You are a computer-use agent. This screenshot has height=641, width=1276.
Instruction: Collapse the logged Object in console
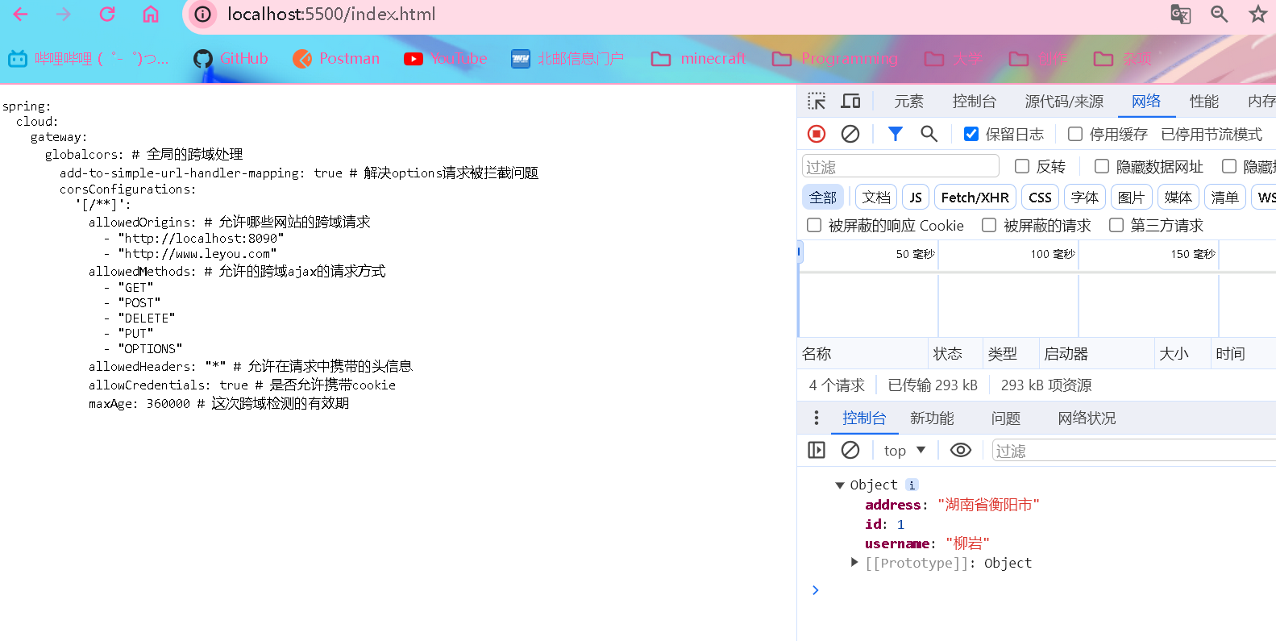(x=840, y=485)
